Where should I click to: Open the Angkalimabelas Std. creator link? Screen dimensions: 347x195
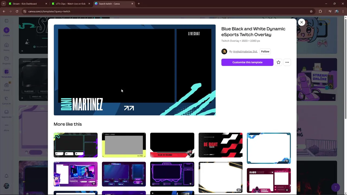pyautogui.click(x=245, y=51)
